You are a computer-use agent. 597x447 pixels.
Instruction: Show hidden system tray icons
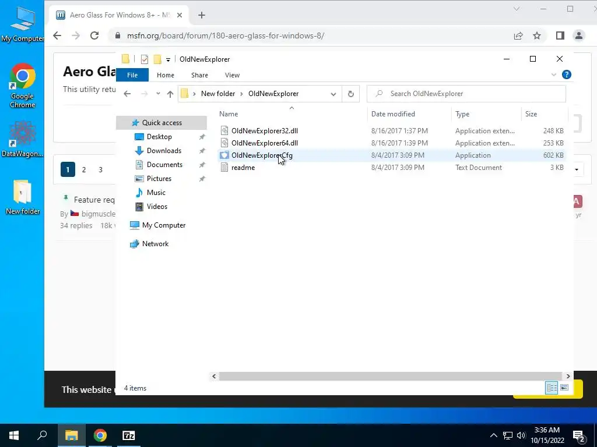click(x=493, y=435)
